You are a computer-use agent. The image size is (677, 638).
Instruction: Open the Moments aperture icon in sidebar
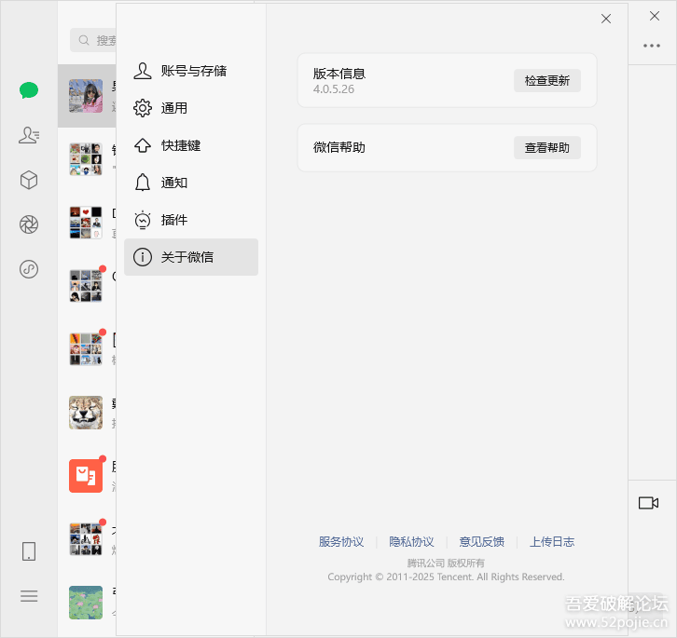tap(29, 224)
